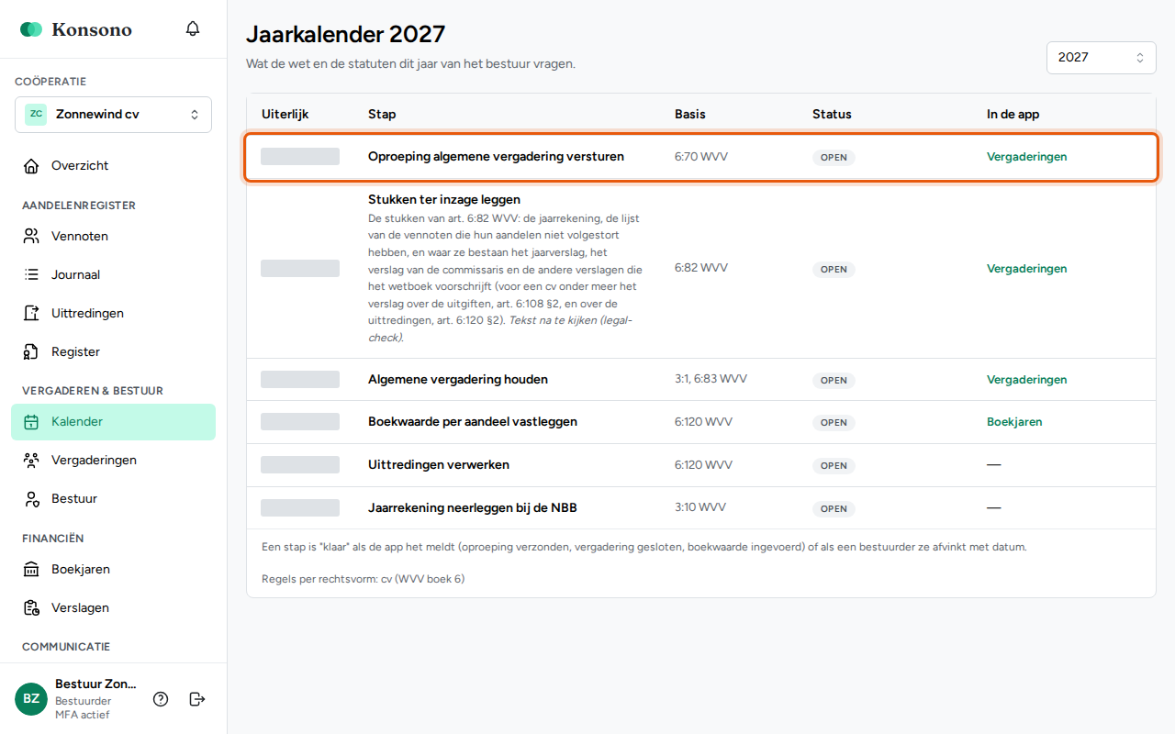
Task: Open help question mark icon
Action: [161, 699]
